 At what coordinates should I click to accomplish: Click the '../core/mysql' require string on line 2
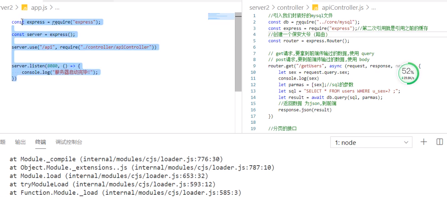tap(335, 22)
